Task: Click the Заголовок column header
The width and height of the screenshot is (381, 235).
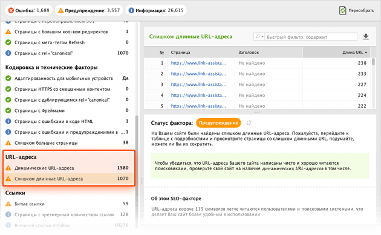Action: click(x=269, y=52)
